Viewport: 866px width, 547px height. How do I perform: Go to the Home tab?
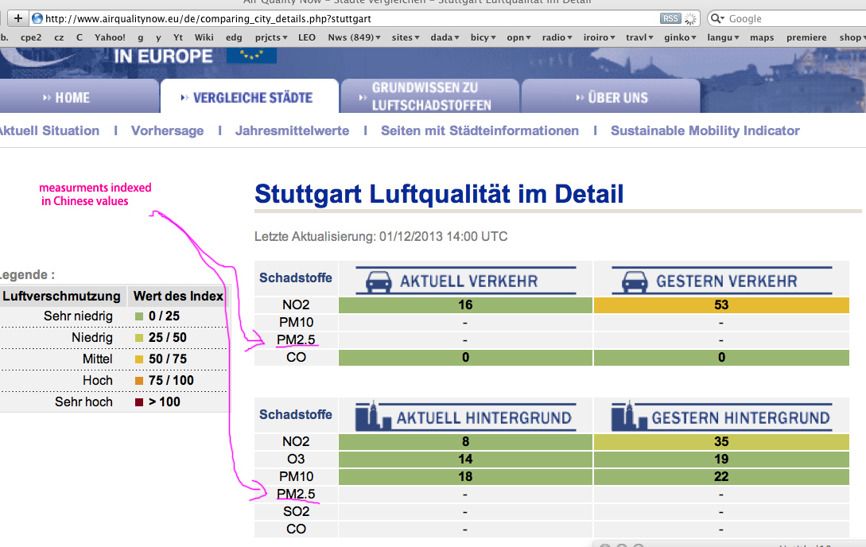72,98
